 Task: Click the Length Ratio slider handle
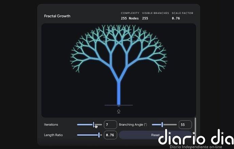[99, 135]
